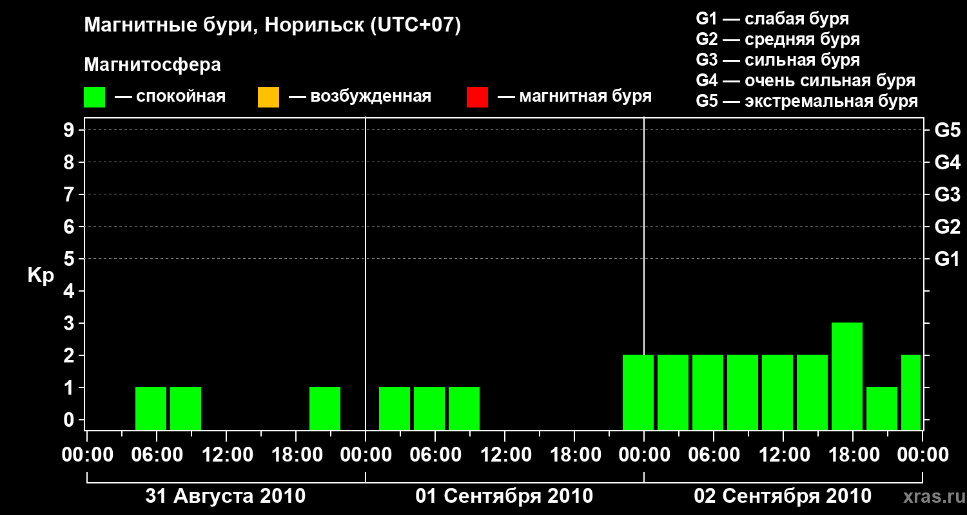Viewport: 967px width, 515px height.
Task: Click the '31 Августа 2010' date label
Action: tap(226, 496)
